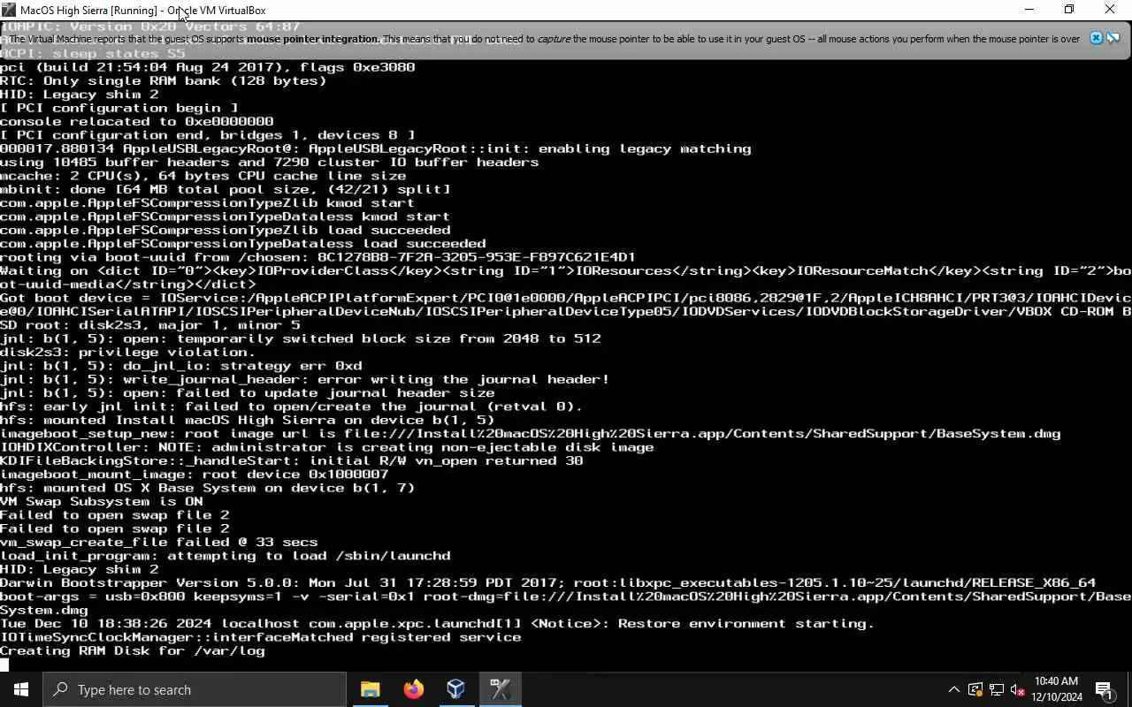The image size is (1132, 707).
Task: Click the Show desktop strip
Action: point(1129,689)
